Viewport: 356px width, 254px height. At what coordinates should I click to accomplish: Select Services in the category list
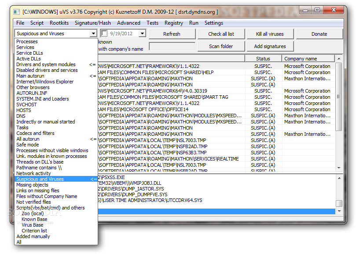tap(56, 47)
